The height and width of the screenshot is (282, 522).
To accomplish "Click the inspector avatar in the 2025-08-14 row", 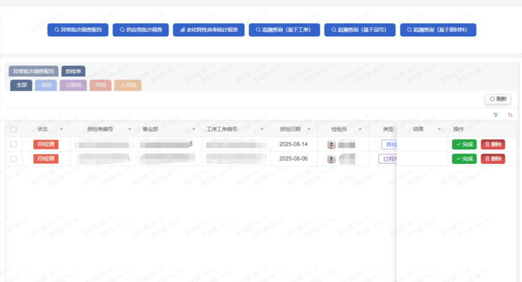I will [x=331, y=145].
